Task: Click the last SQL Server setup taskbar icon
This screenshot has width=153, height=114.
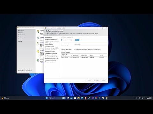Action: pos(106,98)
